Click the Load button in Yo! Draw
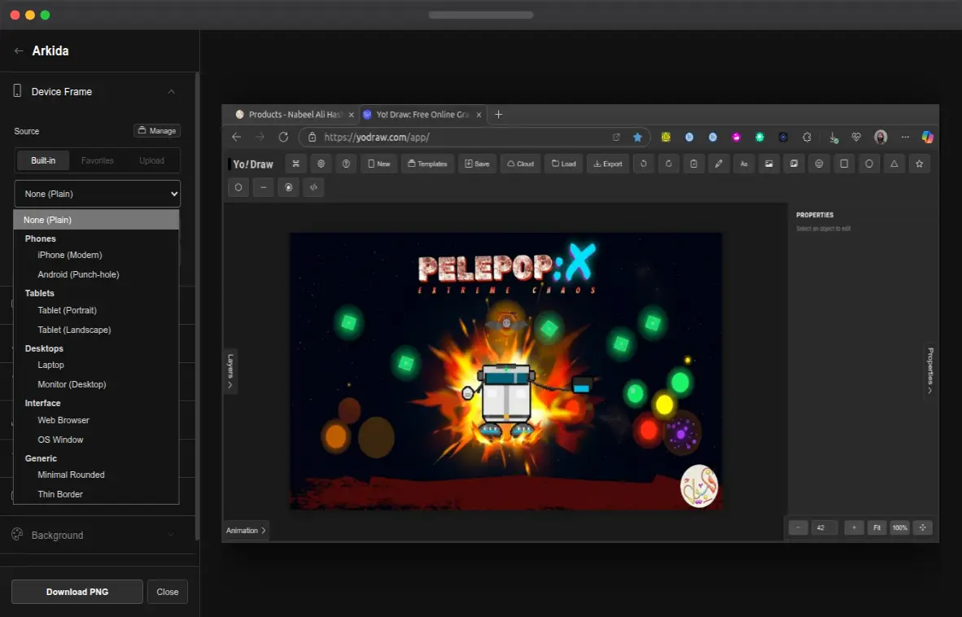962x617 pixels. [x=564, y=164]
